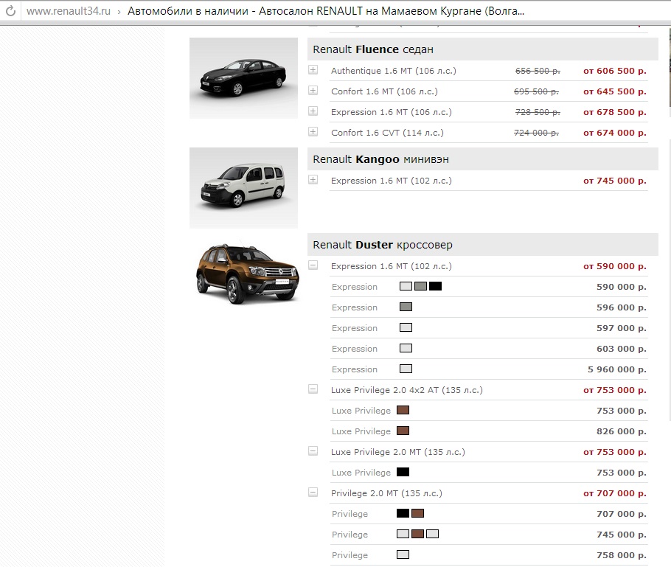Collapse Privilege 2.0 MT (135 л.с.) row
Image resolution: width=671 pixels, height=567 pixels.
(313, 492)
